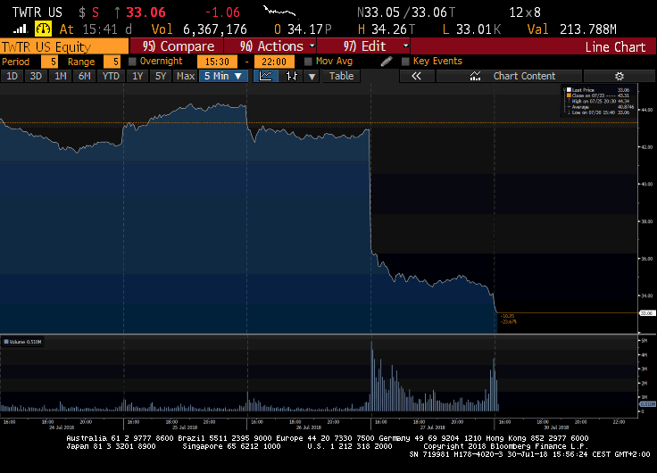
Task: Click the open price 34.17
Action: 305,29
